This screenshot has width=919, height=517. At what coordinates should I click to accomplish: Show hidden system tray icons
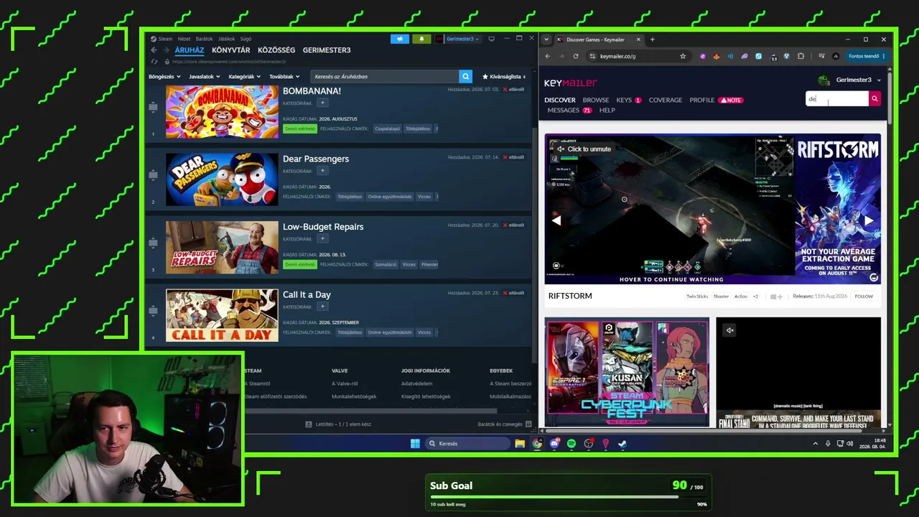point(815,444)
